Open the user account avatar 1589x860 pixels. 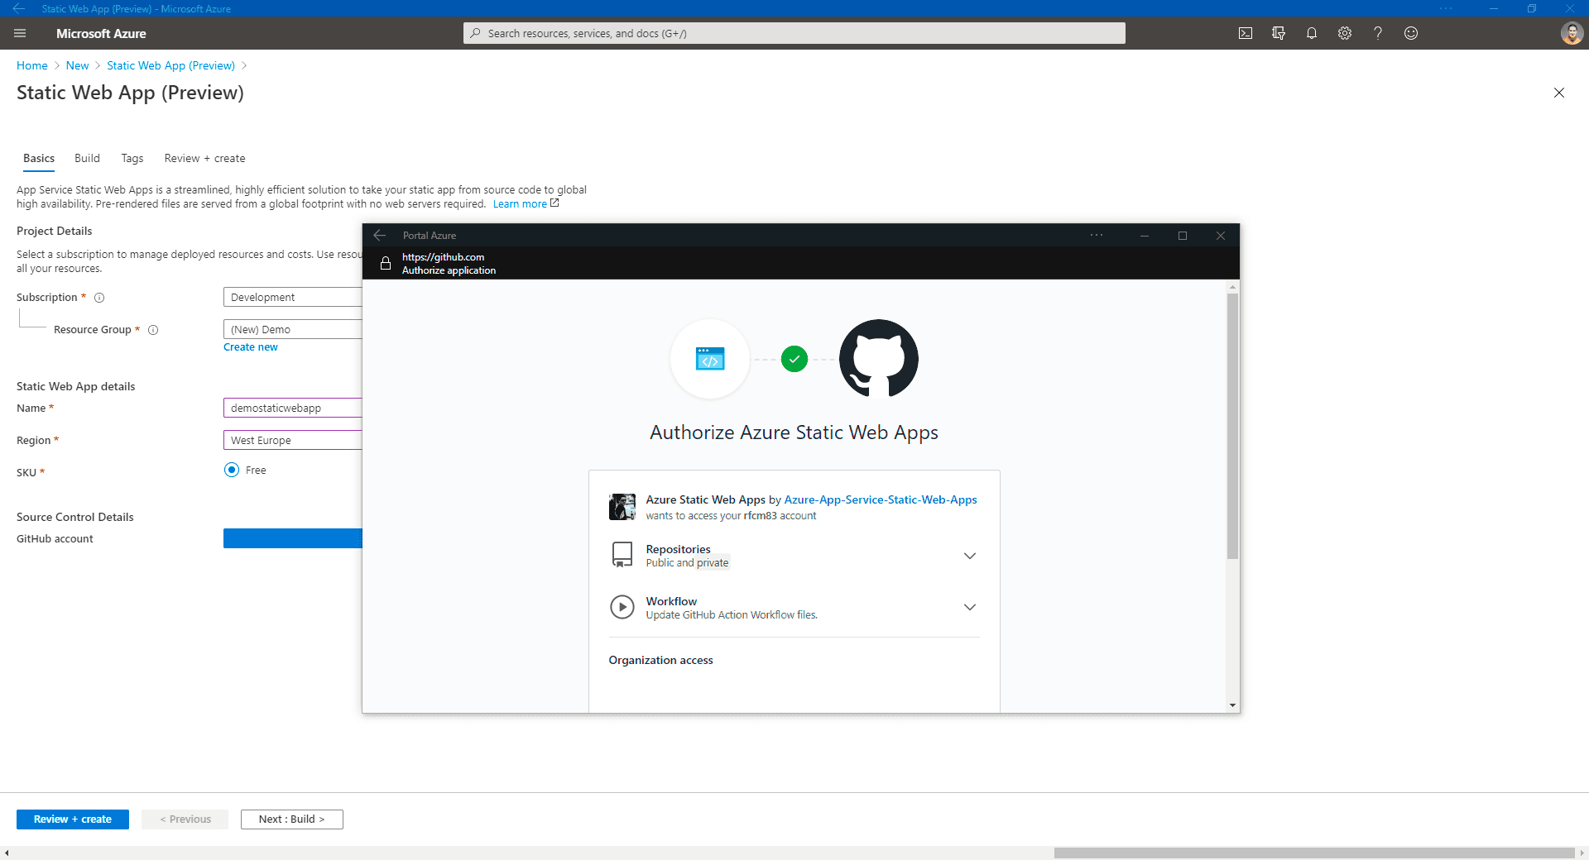tap(1572, 33)
